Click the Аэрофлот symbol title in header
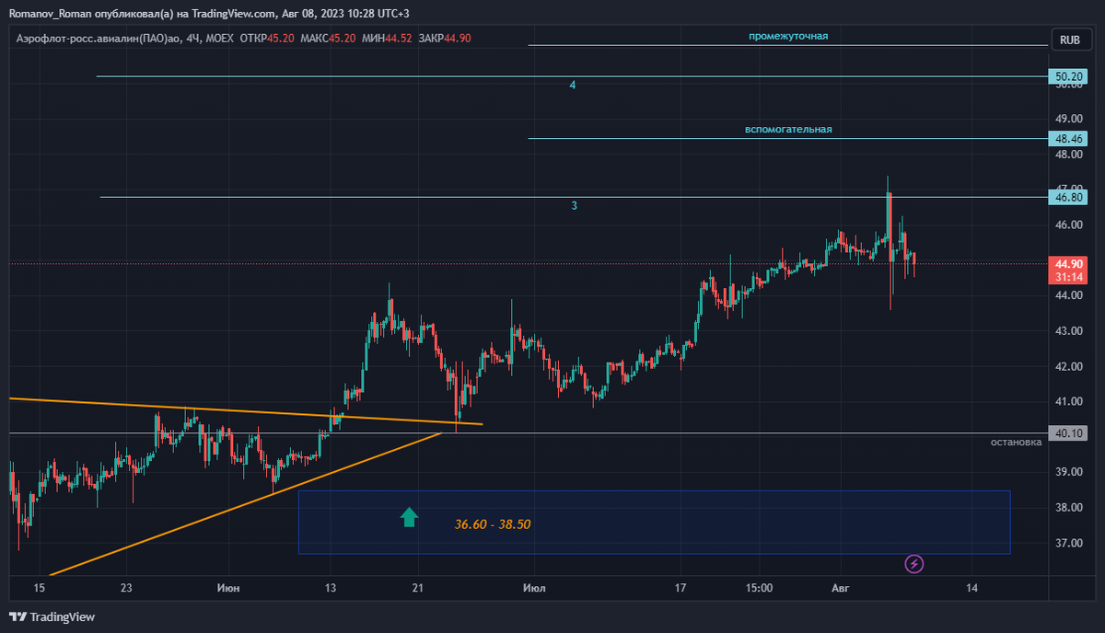The height and width of the screenshot is (633, 1105). (98, 39)
